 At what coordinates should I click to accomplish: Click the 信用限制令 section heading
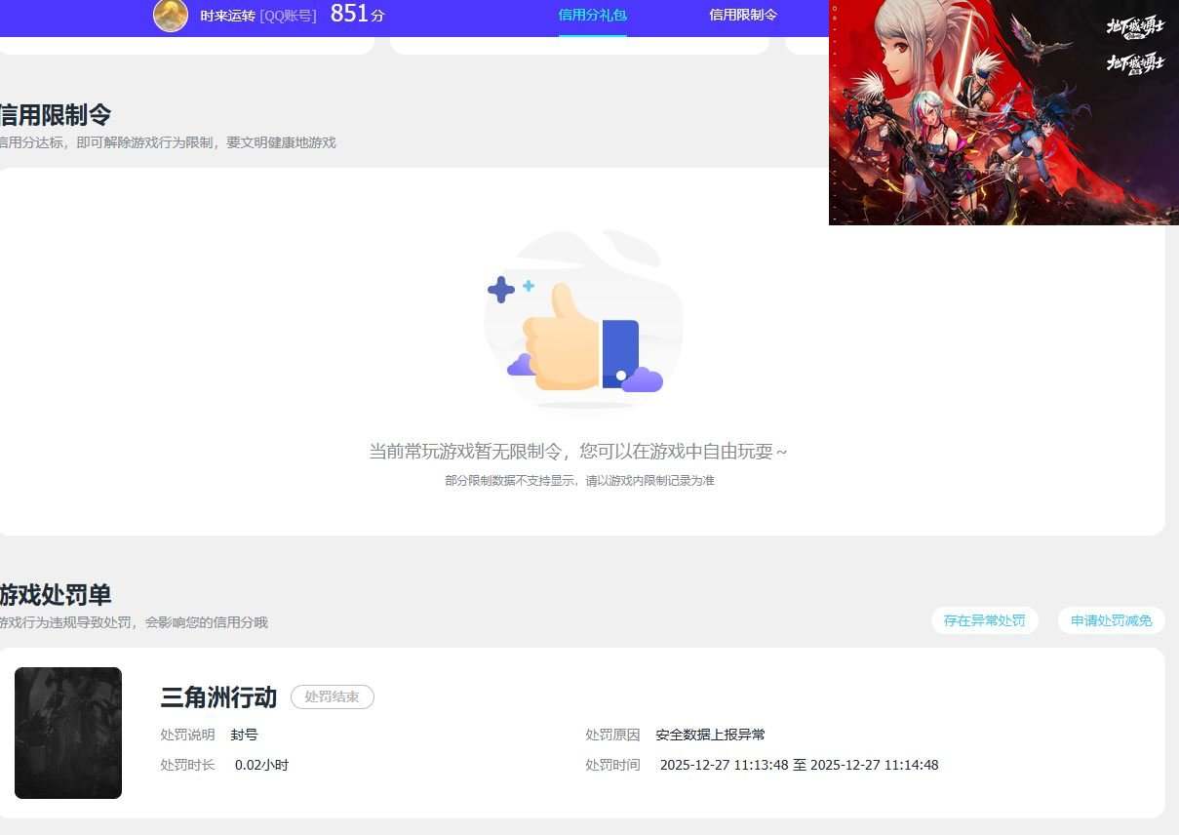56,114
